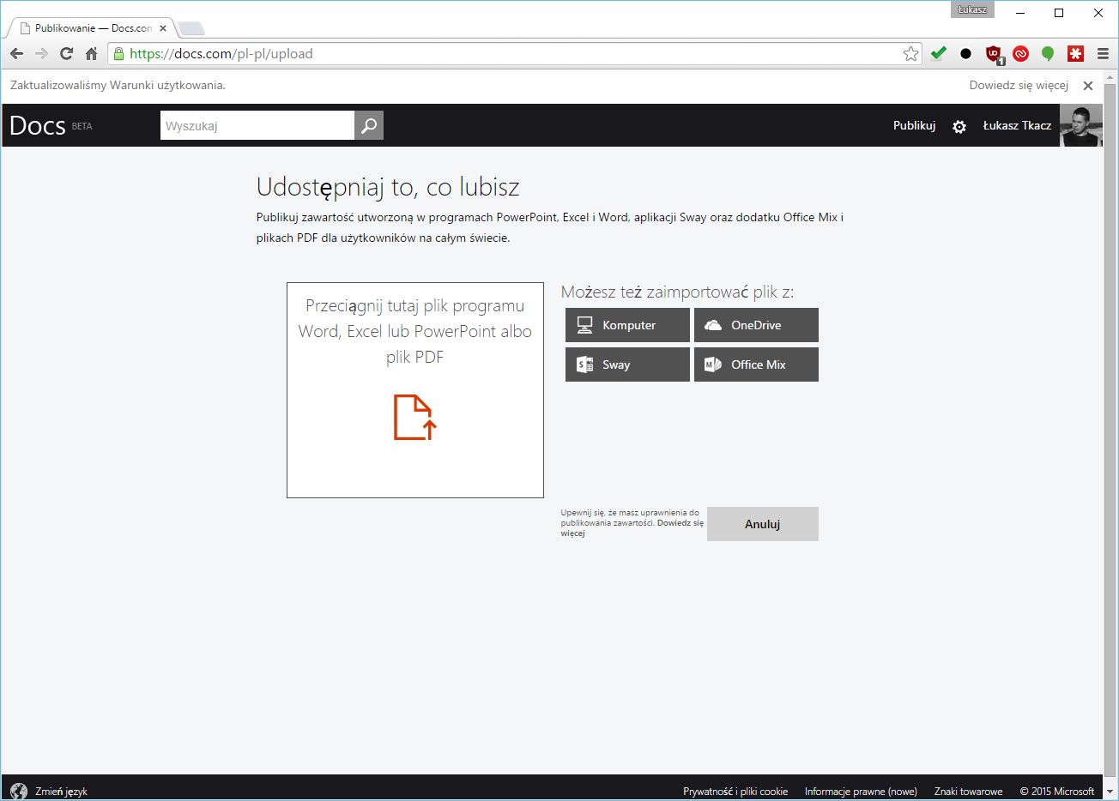Click the file drop zone box
Image resolution: width=1119 pixels, height=801 pixels.
click(415, 390)
